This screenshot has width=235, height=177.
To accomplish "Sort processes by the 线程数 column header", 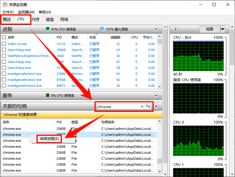I will (113, 37).
